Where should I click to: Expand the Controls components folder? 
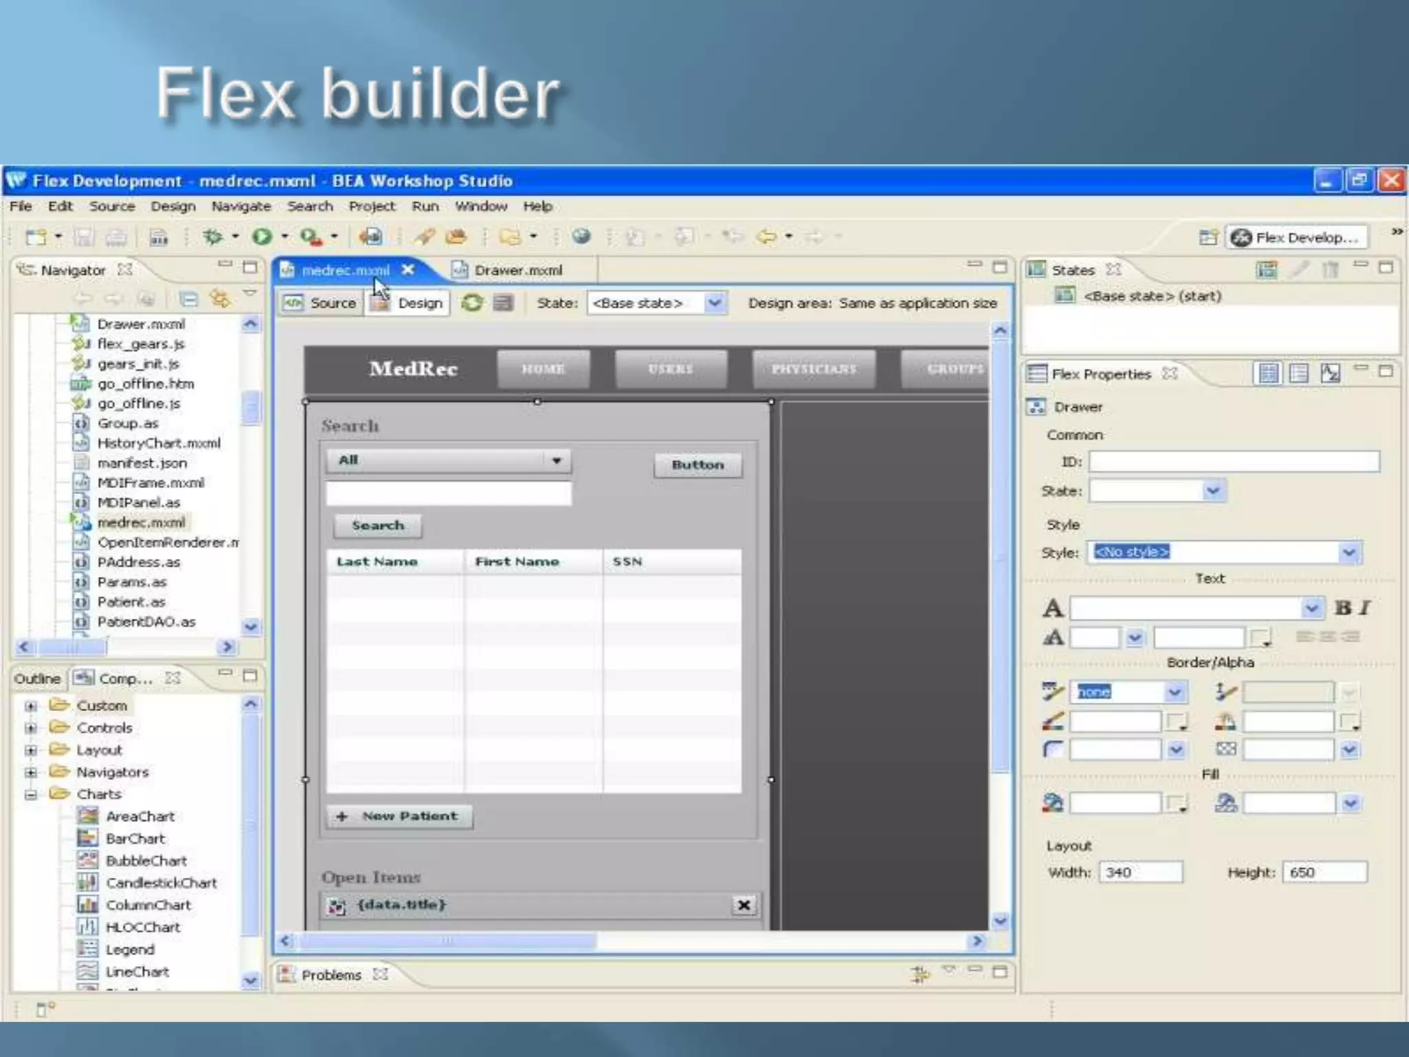point(31,728)
